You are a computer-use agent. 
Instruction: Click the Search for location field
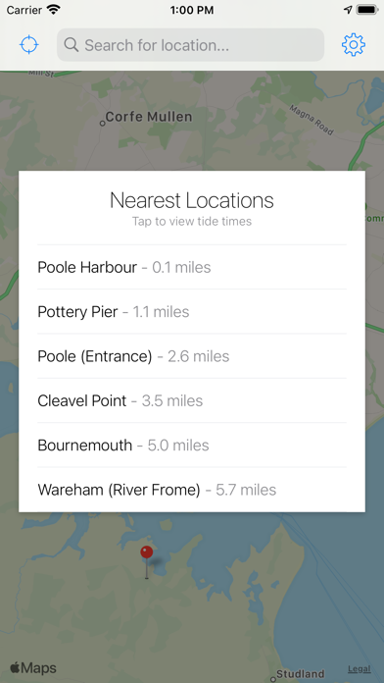pos(190,44)
